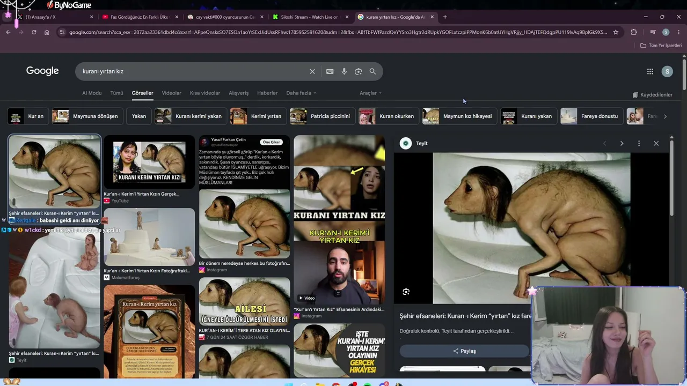Close the Siloshi Stream tab
This screenshot has height=386, width=687.
[347, 17]
